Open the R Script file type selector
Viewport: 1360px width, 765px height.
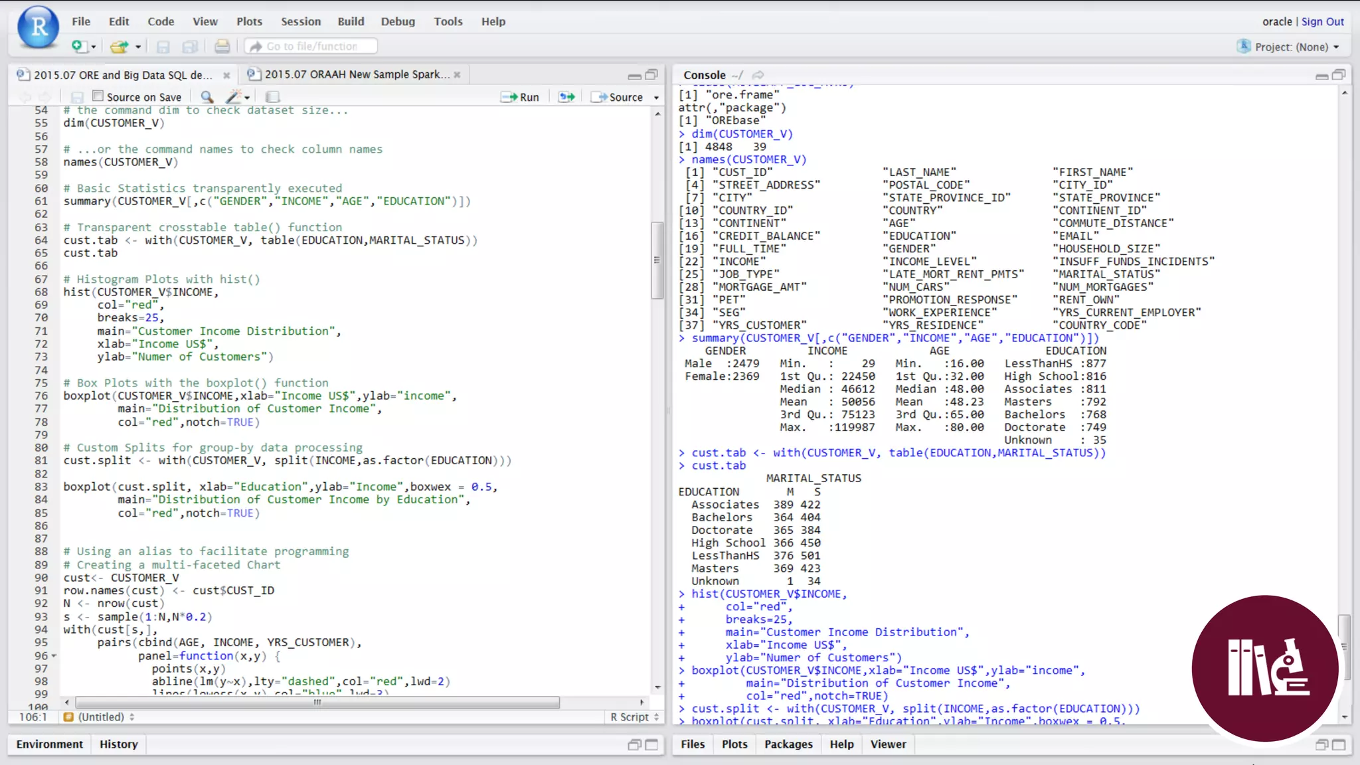[x=634, y=717]
